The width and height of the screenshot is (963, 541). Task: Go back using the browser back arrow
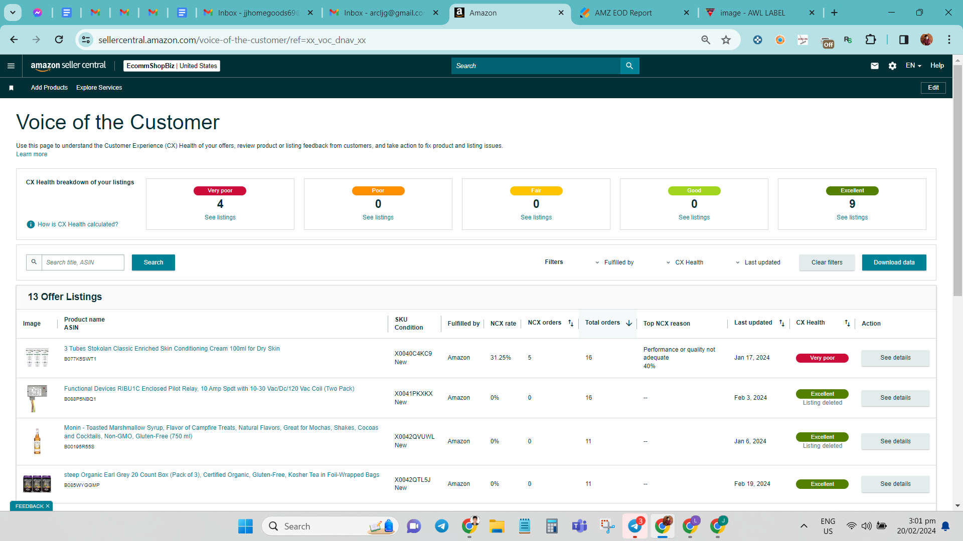[14, 40]
